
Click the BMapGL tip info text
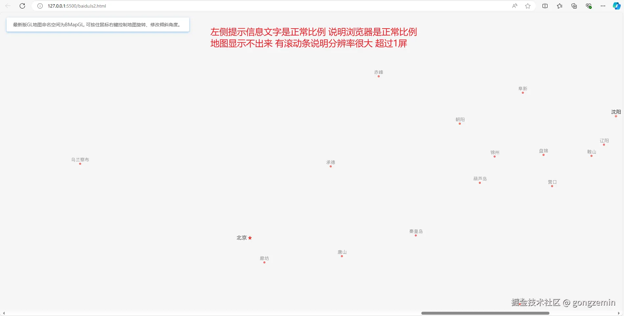[x=97, y=25]
